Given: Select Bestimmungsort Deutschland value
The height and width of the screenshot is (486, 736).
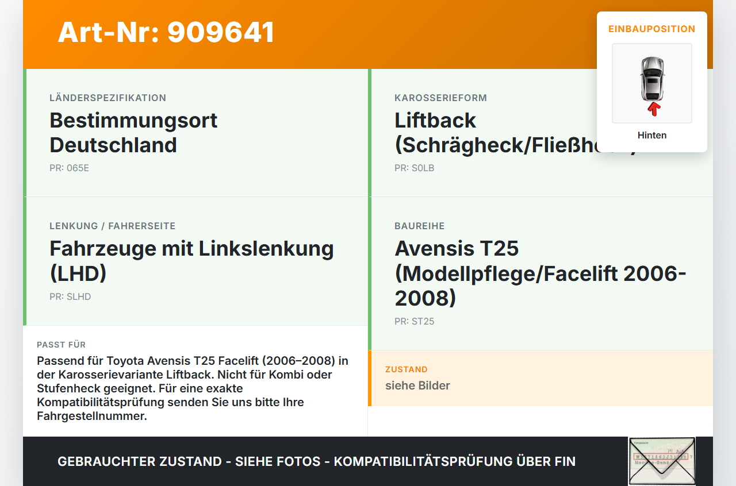Looking at the screenshot, I should pyautogui.click(x=133, y=133).
